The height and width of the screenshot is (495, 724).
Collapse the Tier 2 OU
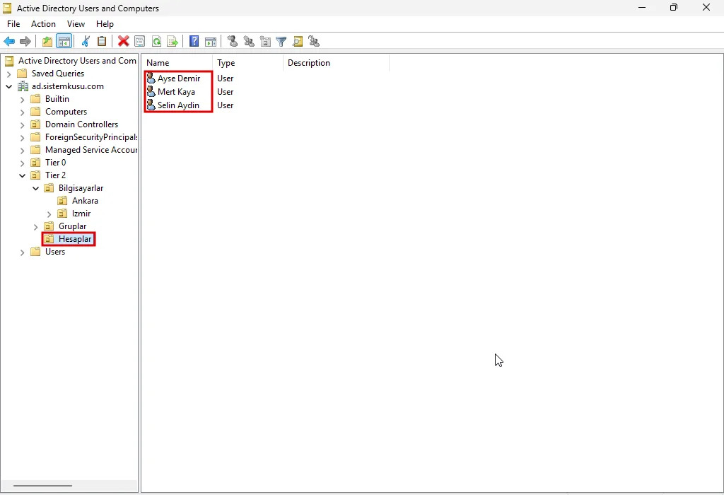click(22, 175)
